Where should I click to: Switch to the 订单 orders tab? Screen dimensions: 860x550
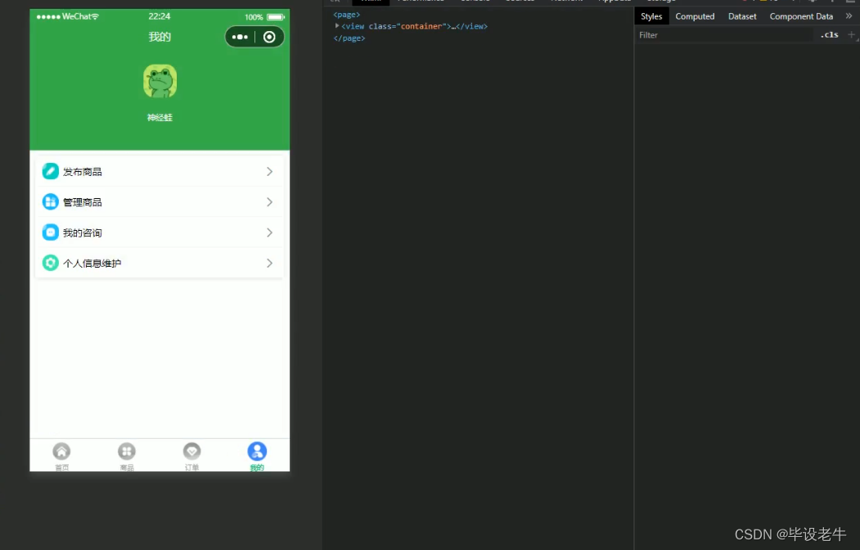coord(192,456)
